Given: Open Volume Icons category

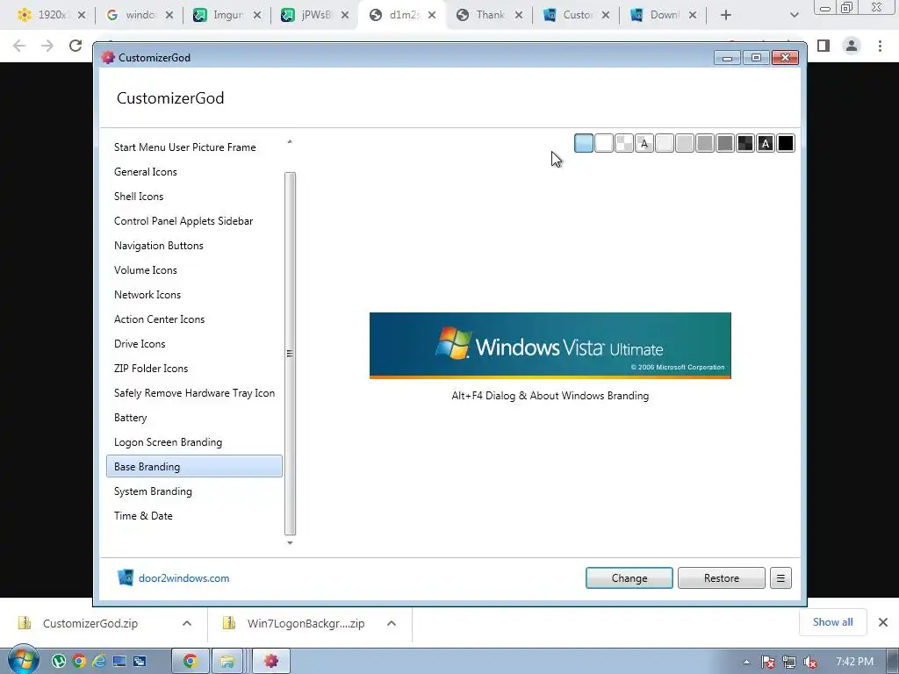Looking at the screenshot, I should pos(194,270).
